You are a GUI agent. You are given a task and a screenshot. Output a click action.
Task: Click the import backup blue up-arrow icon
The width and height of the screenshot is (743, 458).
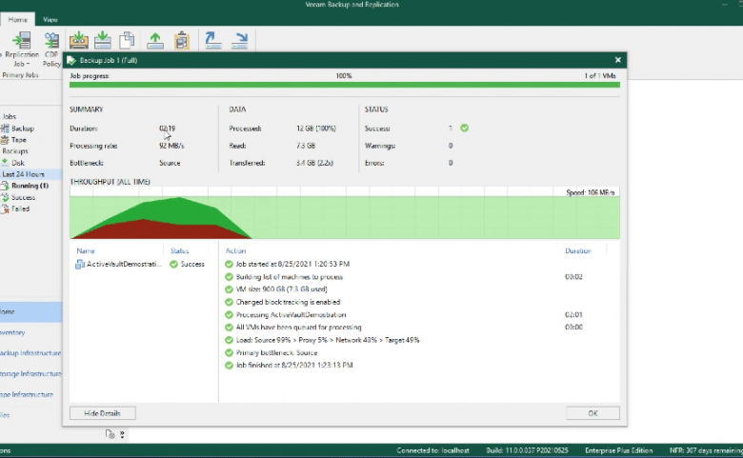coord(213,40)
